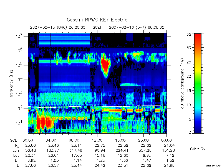This screenshot has width=222, height=167.
Task: Click the 30 tick on the color bar
Action: coord(189,48)
